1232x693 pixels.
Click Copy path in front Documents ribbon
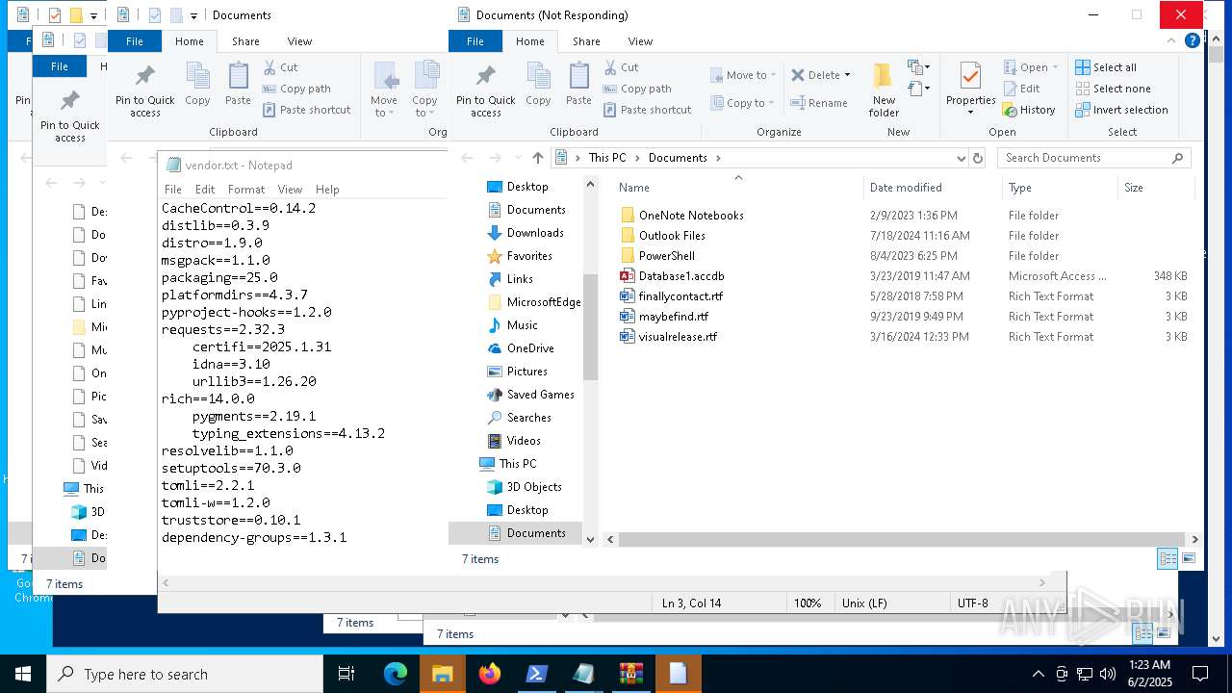point(637,89)
